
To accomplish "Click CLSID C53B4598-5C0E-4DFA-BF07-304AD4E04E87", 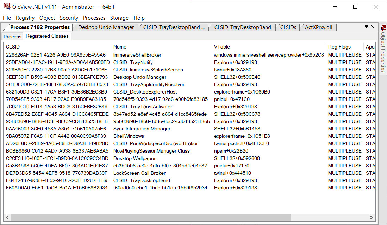I will pyautogui.click(x=57, y=166).
